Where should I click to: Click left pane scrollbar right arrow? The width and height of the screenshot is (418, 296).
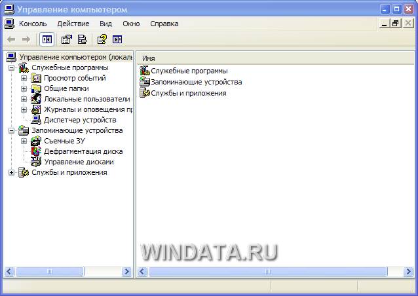point(126,272)
